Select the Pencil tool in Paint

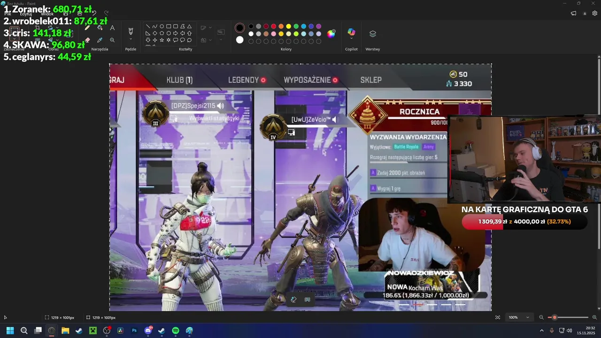pyautogui.click(x=87, y=28)
